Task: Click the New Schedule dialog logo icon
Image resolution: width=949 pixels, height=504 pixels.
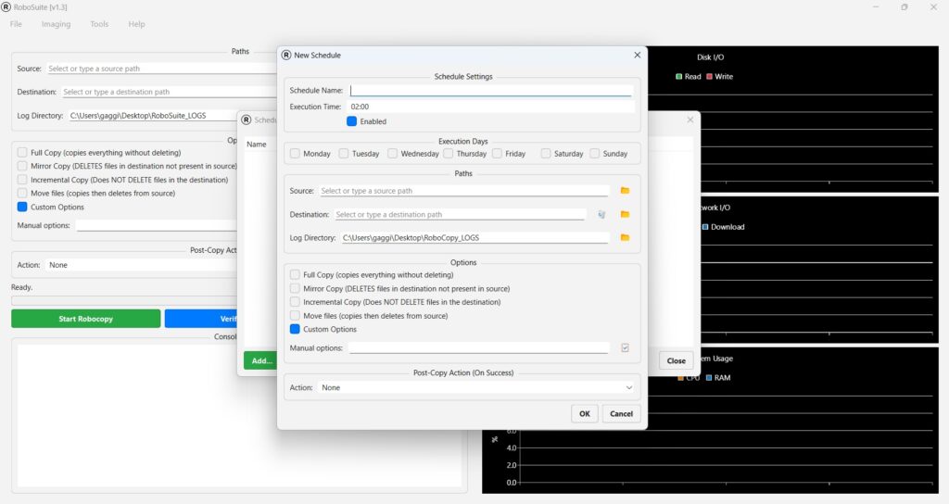Action: (286, 56)
